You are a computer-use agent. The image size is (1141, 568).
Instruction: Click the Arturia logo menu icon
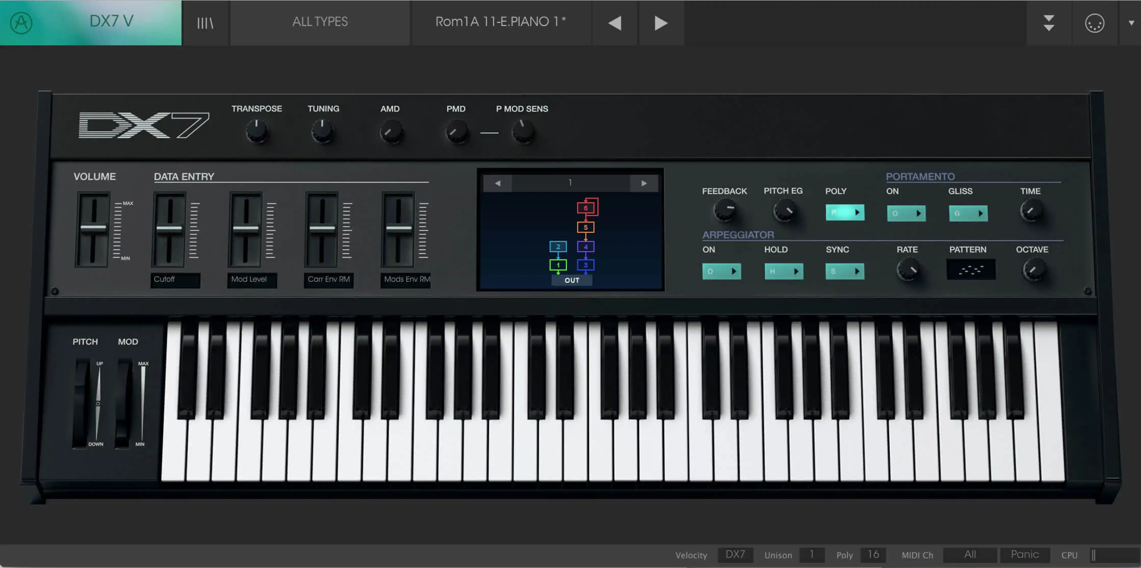coord(21,22)
